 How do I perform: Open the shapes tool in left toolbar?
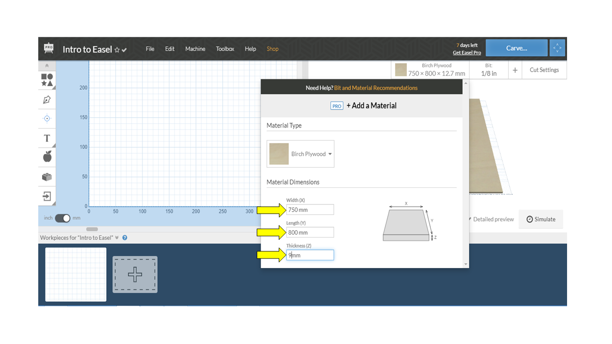coord(47,80)
